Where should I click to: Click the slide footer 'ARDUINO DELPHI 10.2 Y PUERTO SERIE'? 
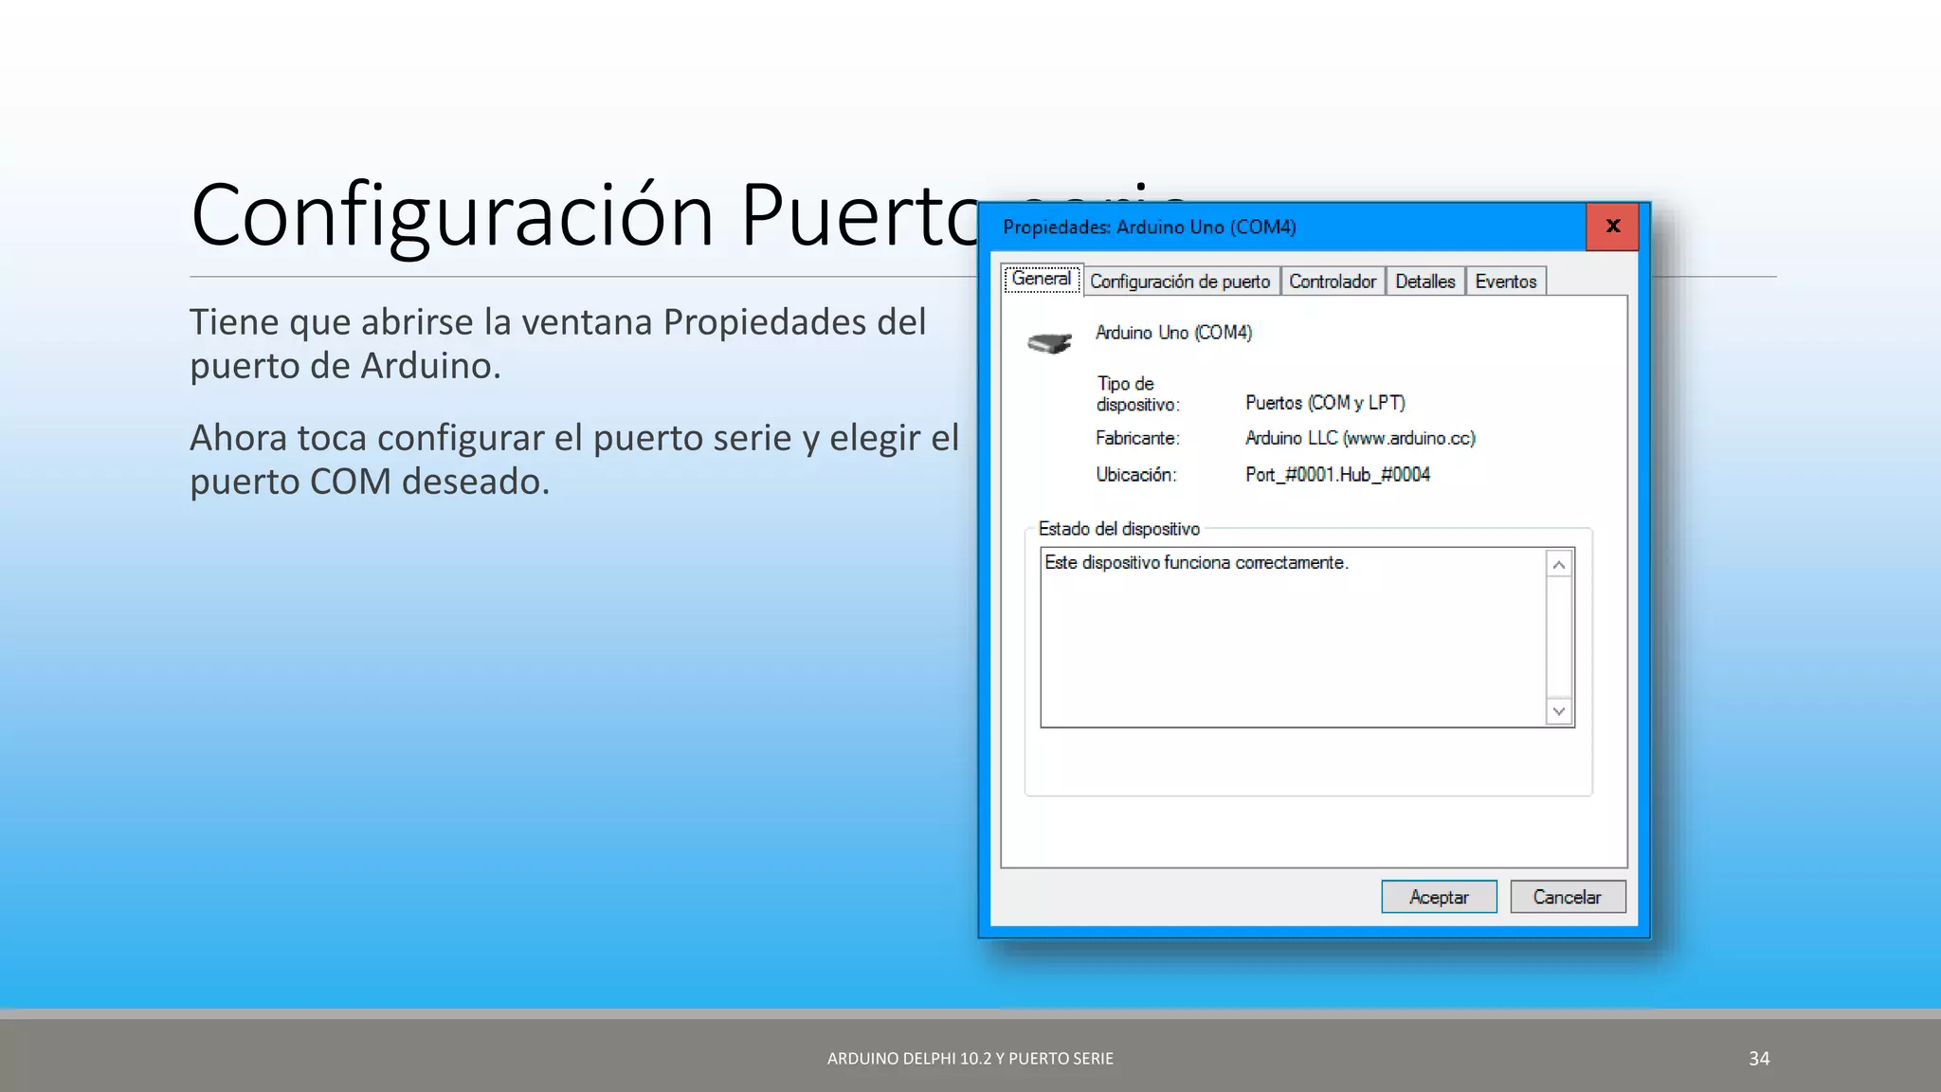tap(970, 1059)
